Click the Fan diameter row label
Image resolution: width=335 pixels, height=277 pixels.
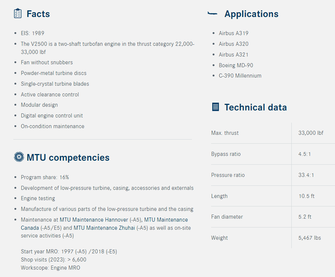(x=227, y=217)
